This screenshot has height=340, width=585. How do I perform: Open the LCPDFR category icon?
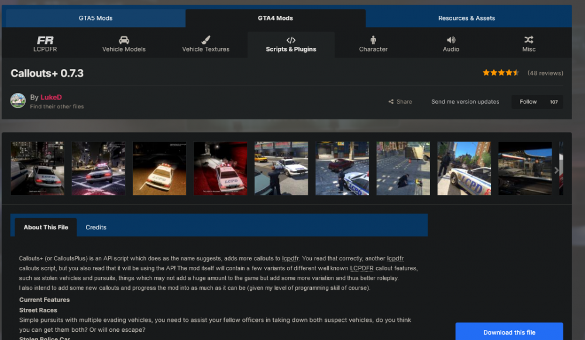pos(45,40)
